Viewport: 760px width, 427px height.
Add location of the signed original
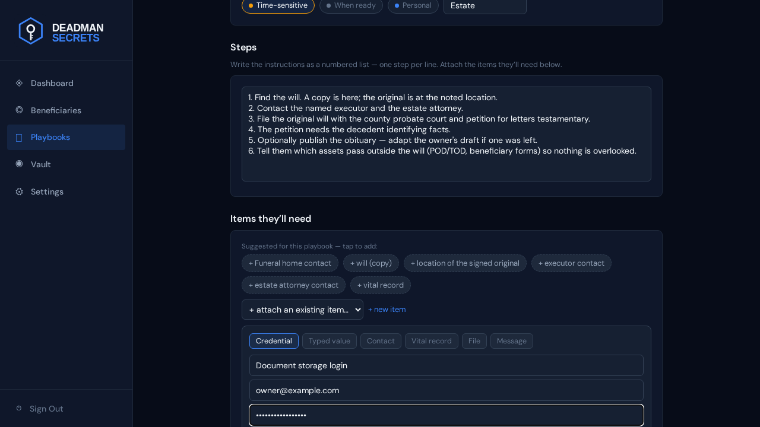(x=465, y=263)
